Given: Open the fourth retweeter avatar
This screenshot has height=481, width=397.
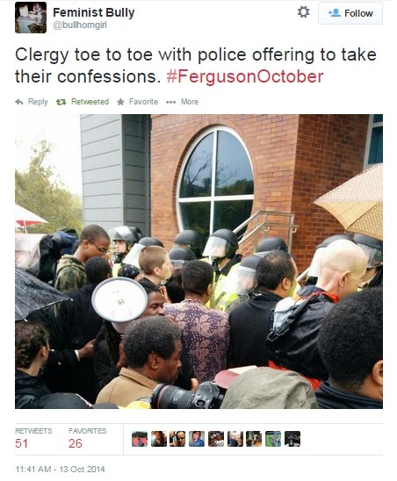Looking at the screenshot, I should tap(197, 439).
